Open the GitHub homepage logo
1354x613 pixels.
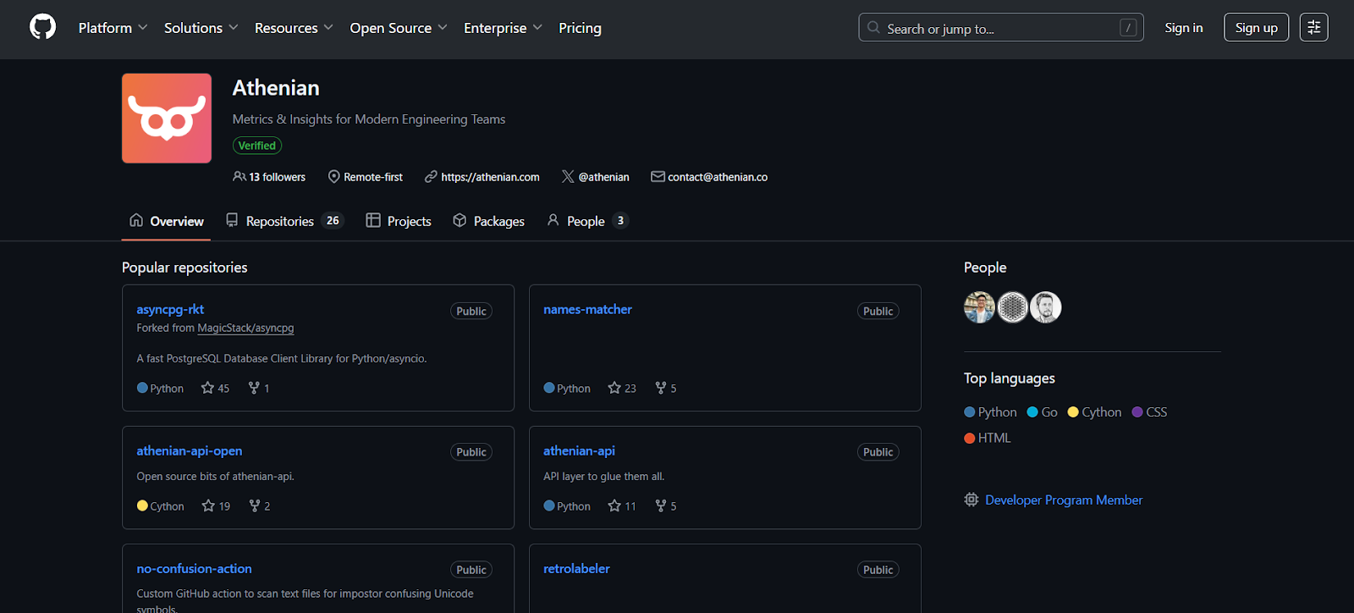(x=42, y=27)
